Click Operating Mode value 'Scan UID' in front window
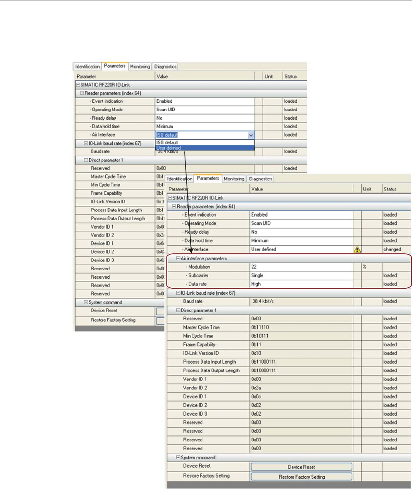Viewport: 413px width, 489px height. [x=301, y=223]
